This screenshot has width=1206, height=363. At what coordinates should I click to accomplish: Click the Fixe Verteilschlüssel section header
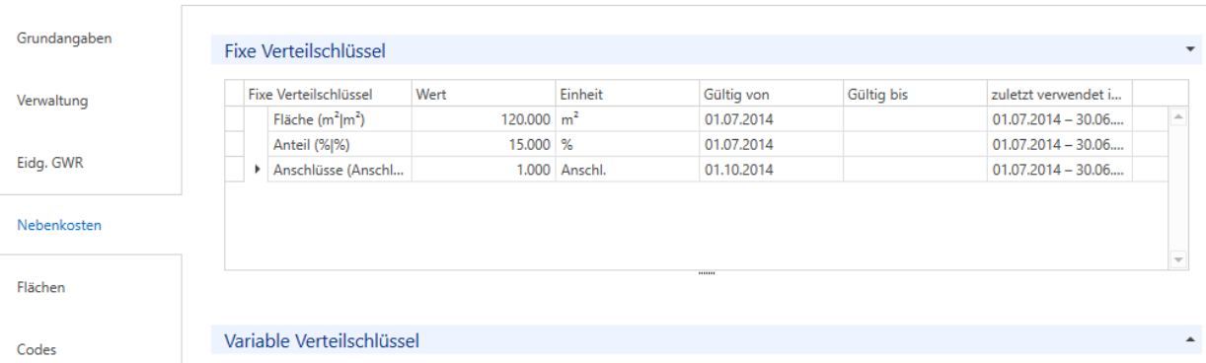tap(708, 49)
